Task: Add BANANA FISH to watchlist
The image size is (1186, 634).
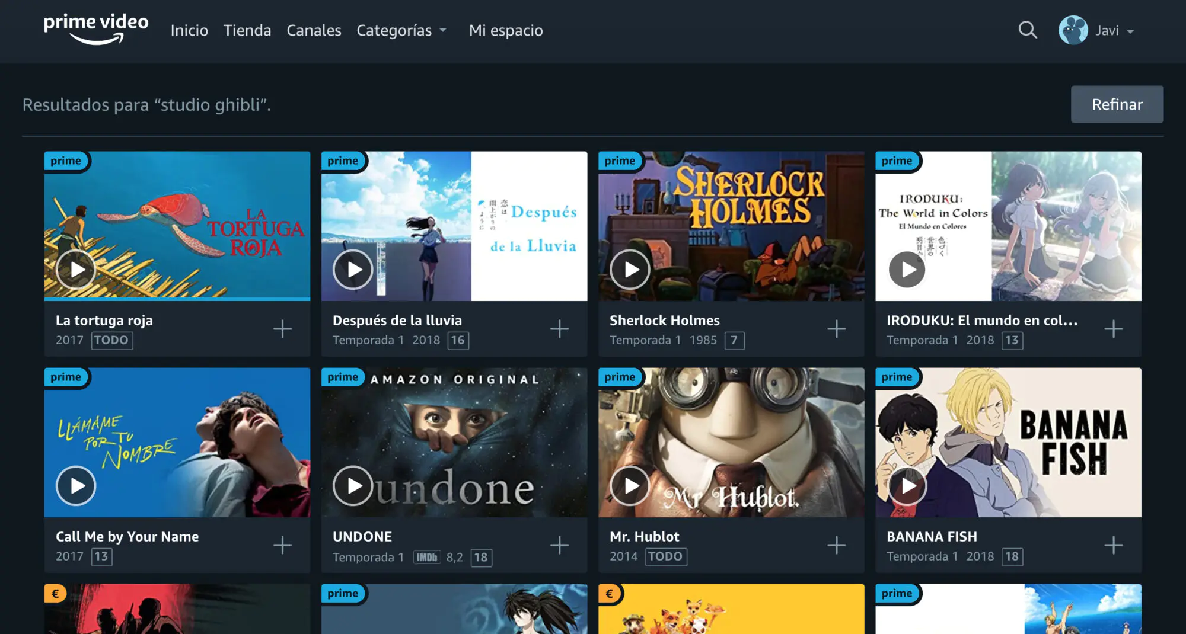Action: click(1113, 545)
